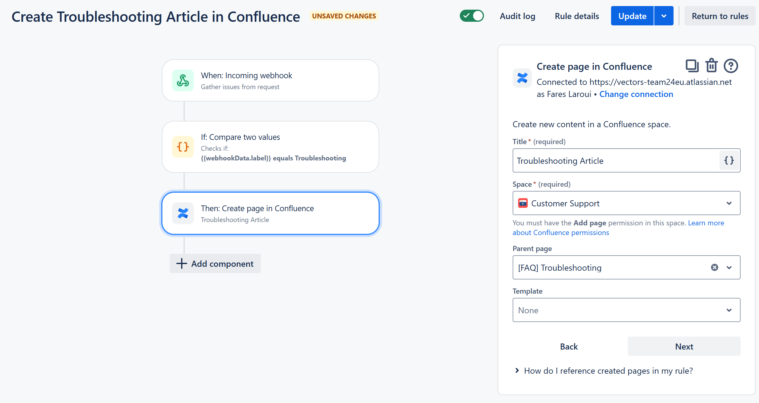Open the Change connection link
The width and height of the screenshot is (759, 403).
(636, 94)
